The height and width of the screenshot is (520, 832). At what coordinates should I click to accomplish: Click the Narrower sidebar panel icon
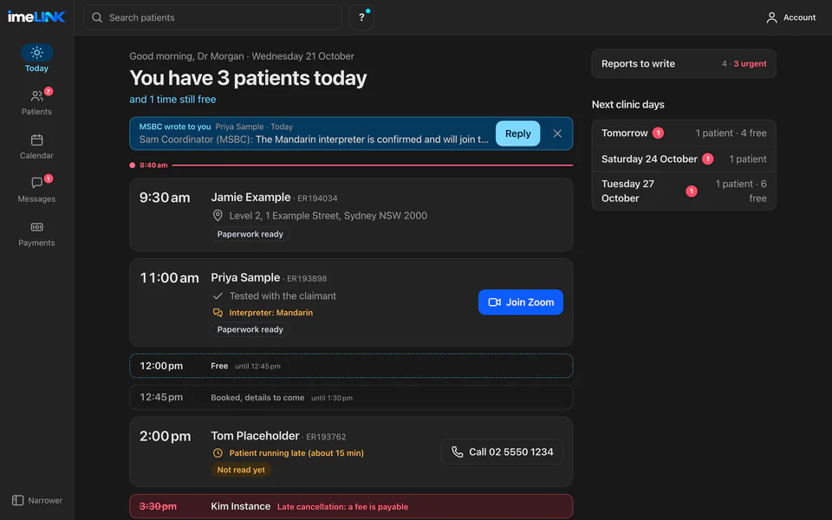tap(17, 500)
